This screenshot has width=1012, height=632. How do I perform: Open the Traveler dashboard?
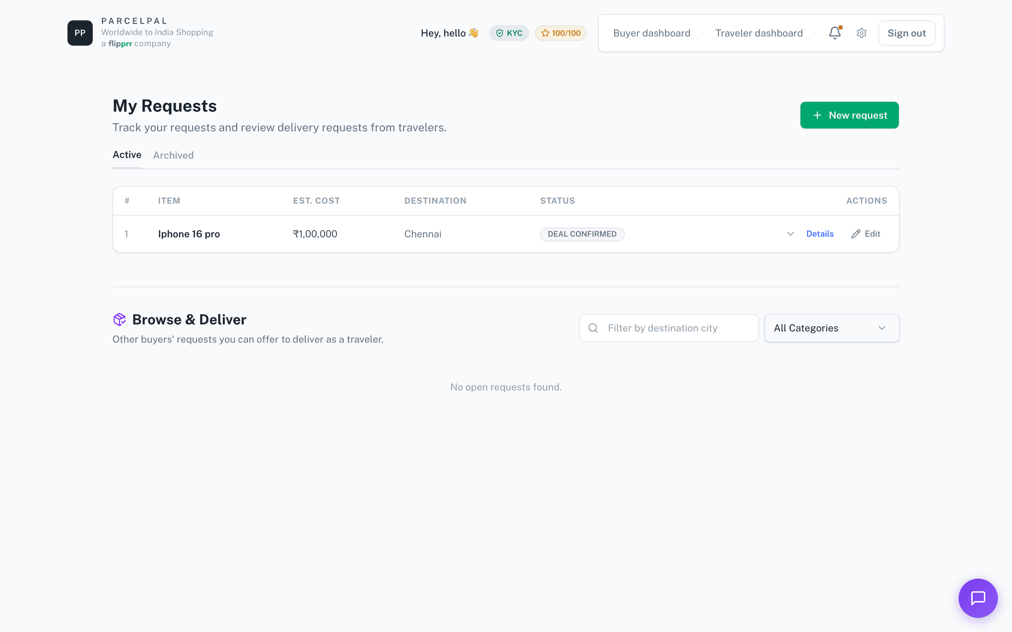759,33
